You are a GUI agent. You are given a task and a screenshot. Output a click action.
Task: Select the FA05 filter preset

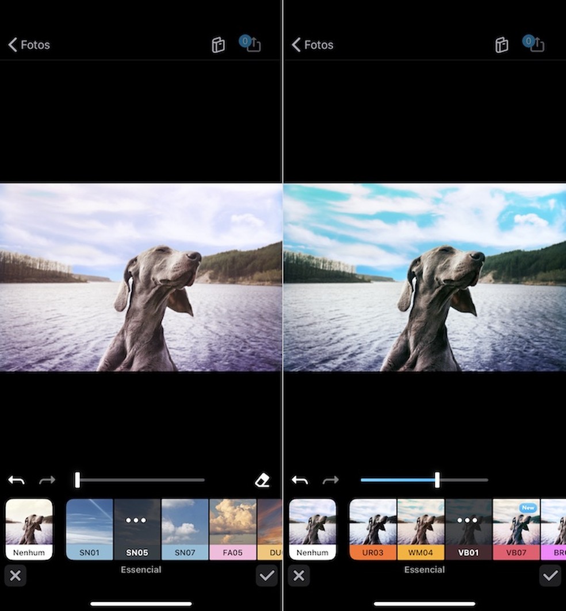pyautogui.click(x=232, y=528)
